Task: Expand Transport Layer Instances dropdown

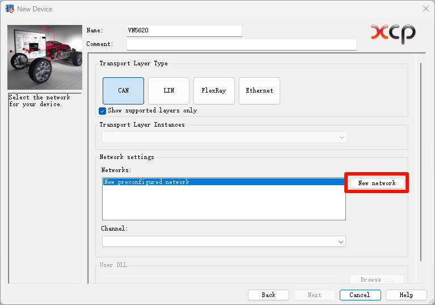Action: 341,137
